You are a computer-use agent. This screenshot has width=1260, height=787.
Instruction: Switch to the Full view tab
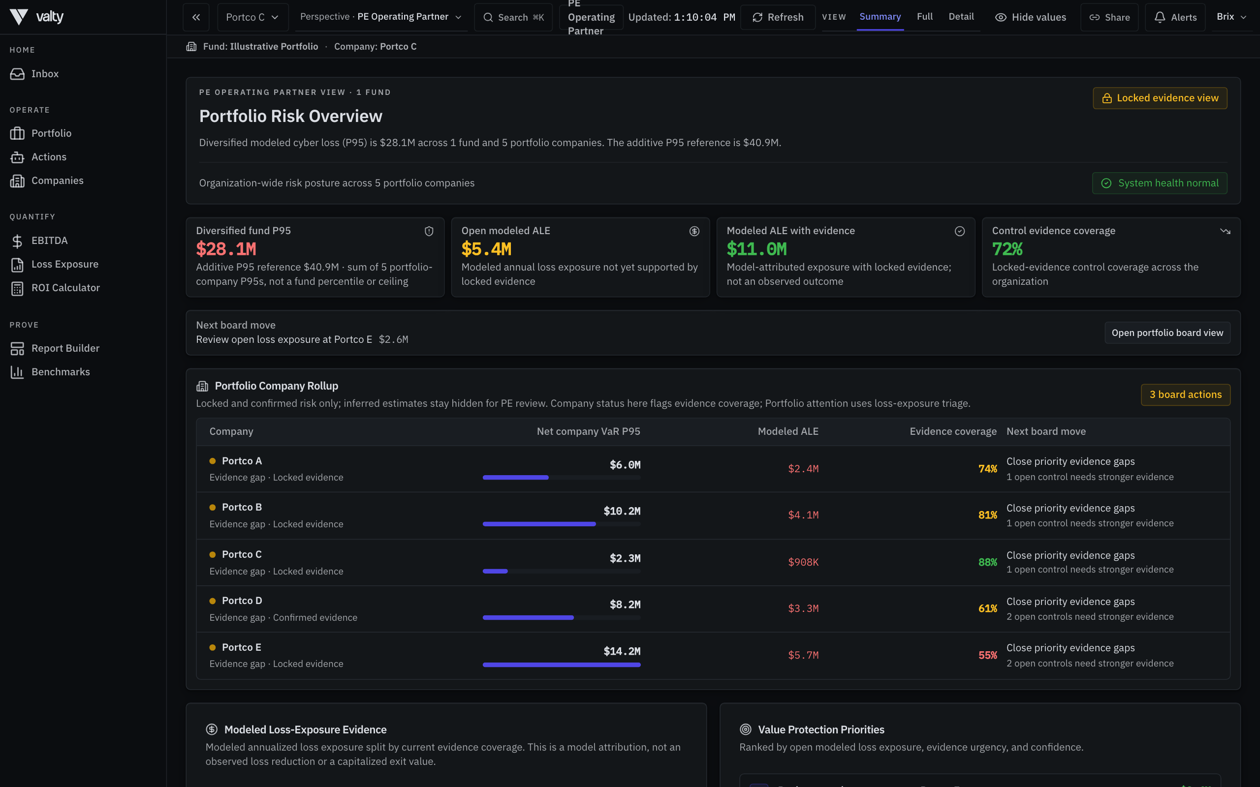[x=925, y=17]
